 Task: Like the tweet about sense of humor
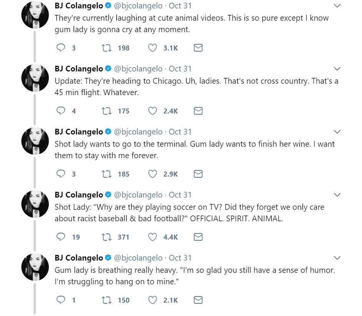point(153,300)
